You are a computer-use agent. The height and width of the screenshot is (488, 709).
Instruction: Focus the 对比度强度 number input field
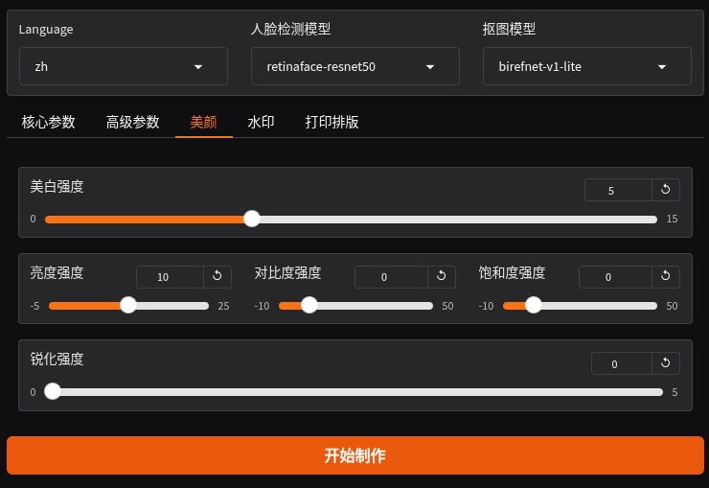coord(391,277)
